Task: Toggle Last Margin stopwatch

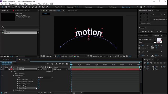Action: 18,88
